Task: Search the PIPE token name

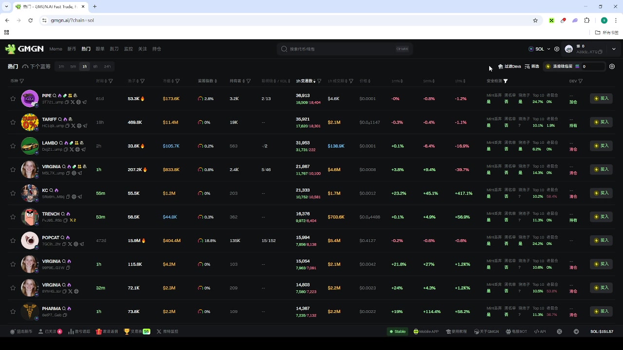Action: pyautogui.click(x=55, y=96)
